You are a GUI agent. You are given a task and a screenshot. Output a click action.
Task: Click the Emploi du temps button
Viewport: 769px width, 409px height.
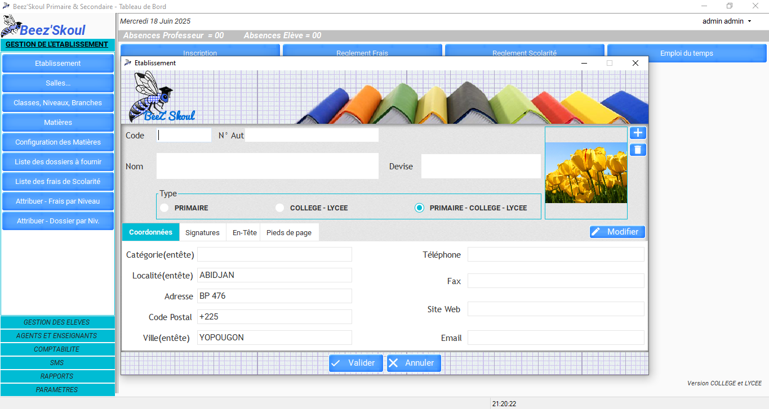tap(686, 53)
